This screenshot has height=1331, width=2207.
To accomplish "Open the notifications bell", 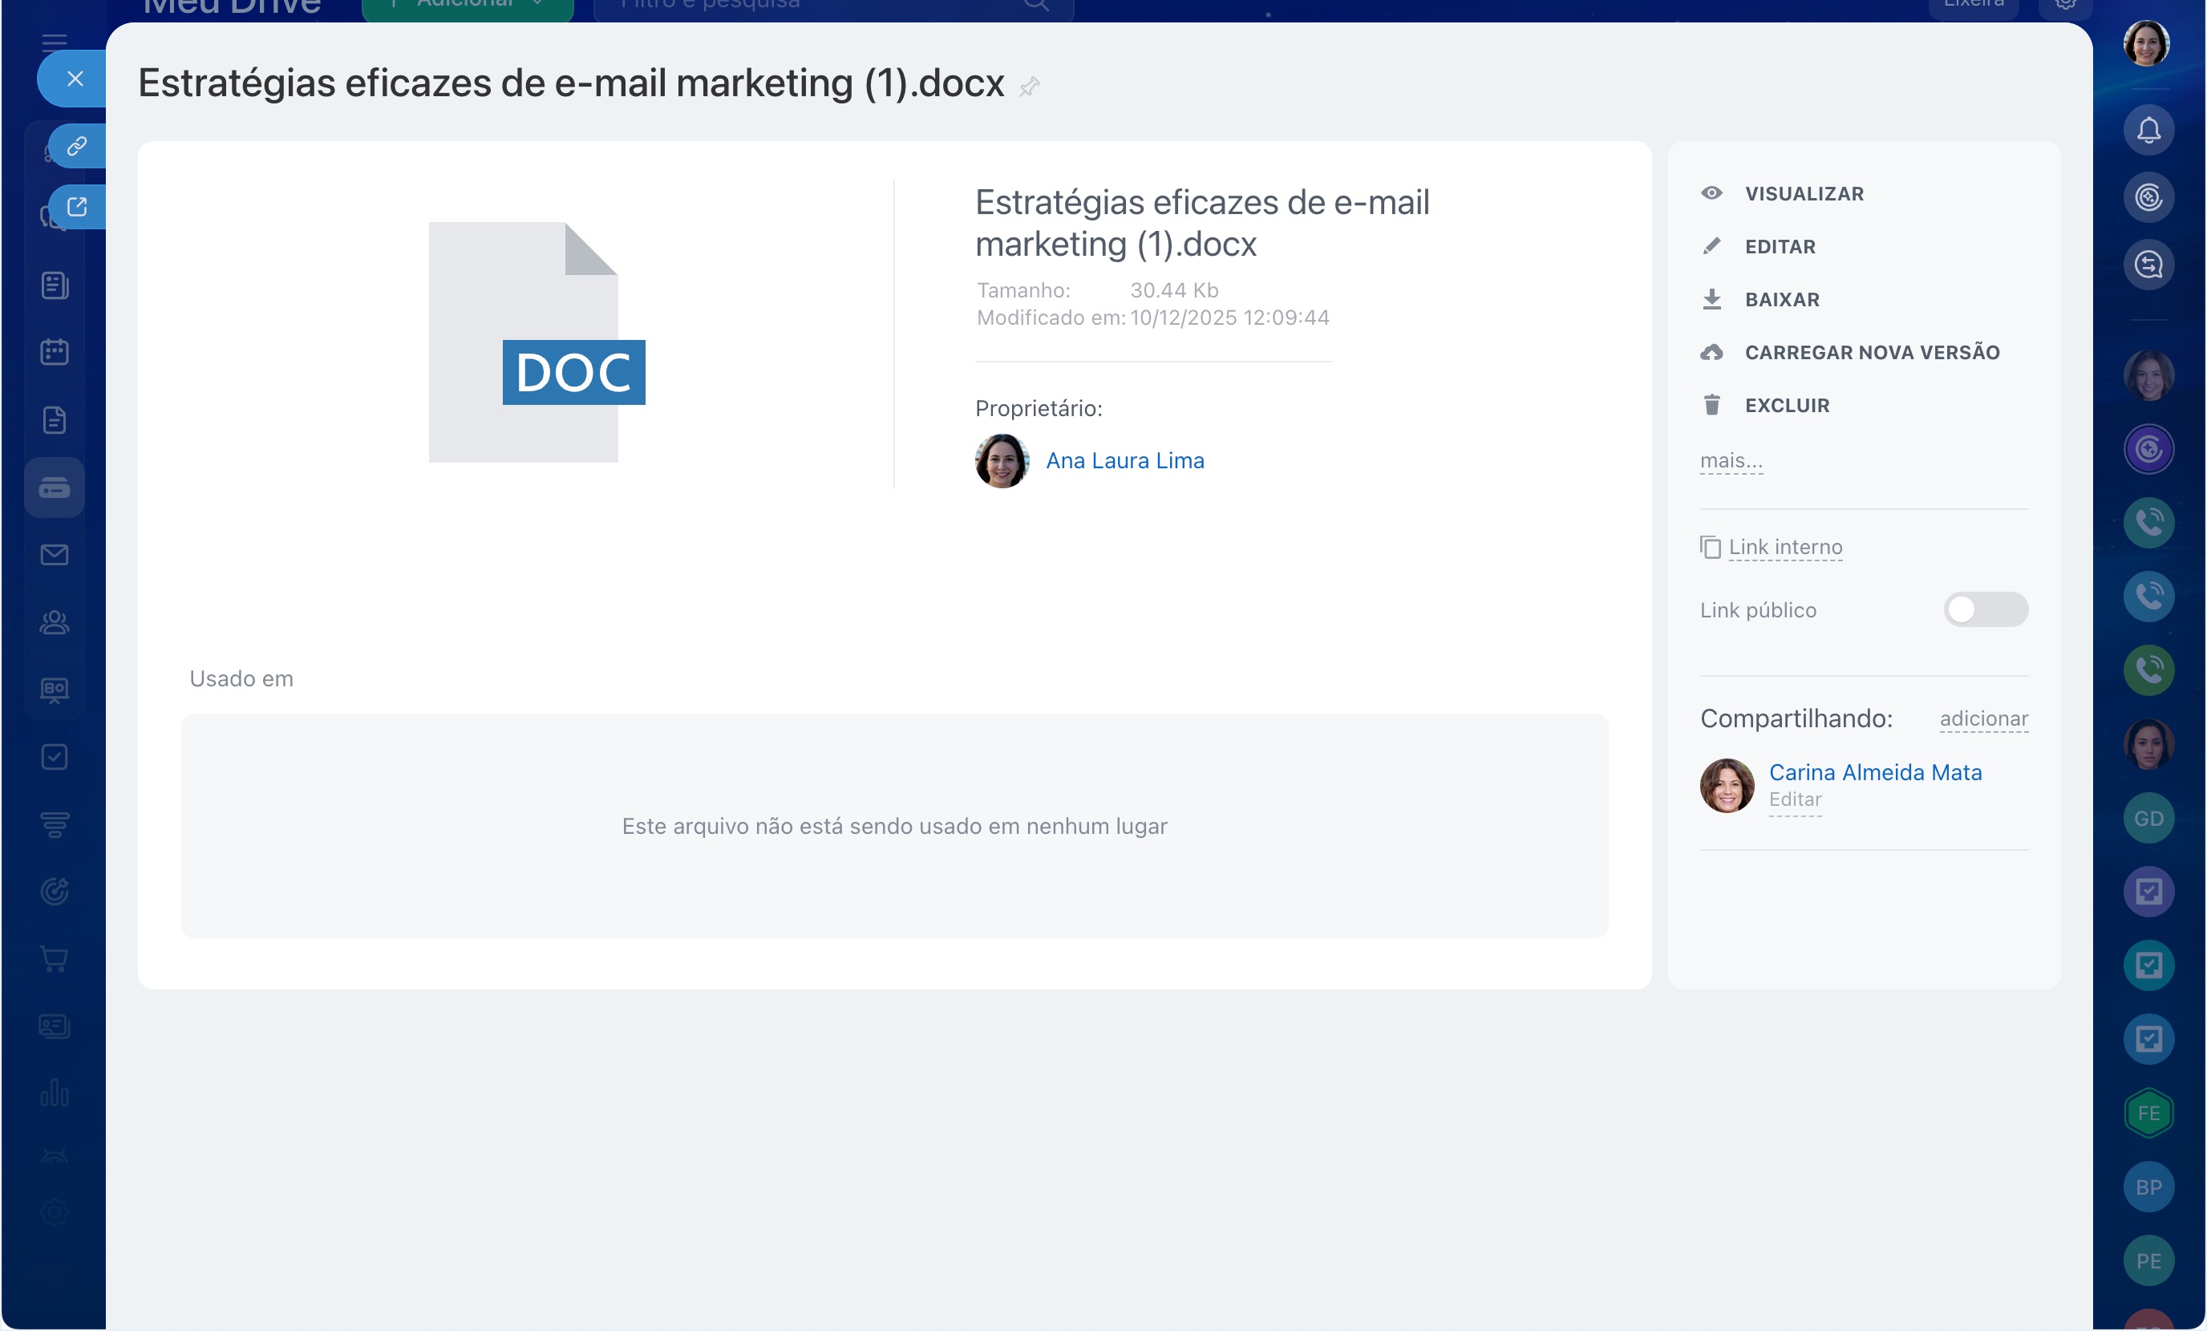I will coord(2148,131).
